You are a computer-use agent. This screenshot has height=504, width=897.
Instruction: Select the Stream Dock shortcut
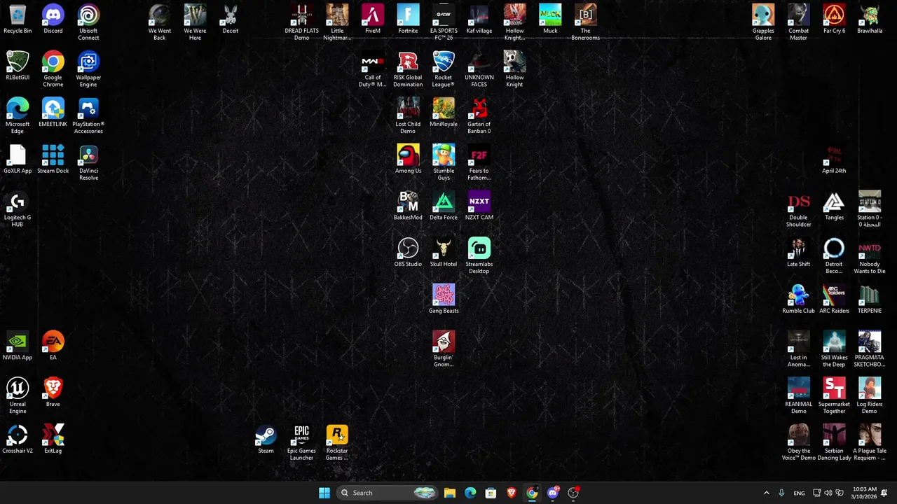point(53,160)
